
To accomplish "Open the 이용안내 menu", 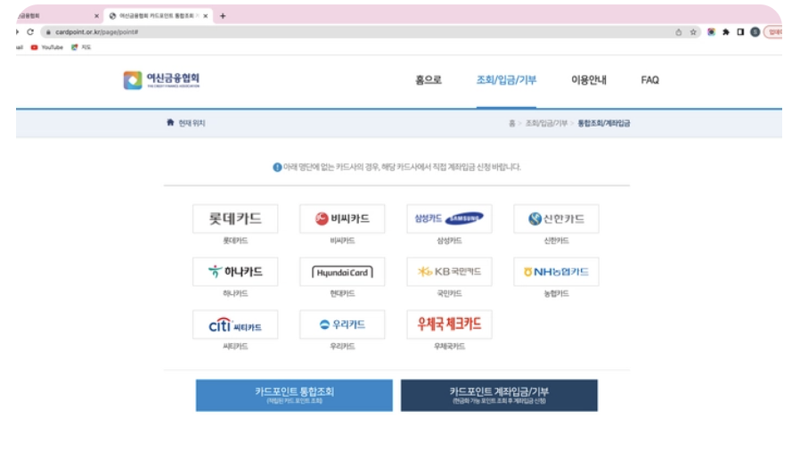I will (x=589, y=80).
